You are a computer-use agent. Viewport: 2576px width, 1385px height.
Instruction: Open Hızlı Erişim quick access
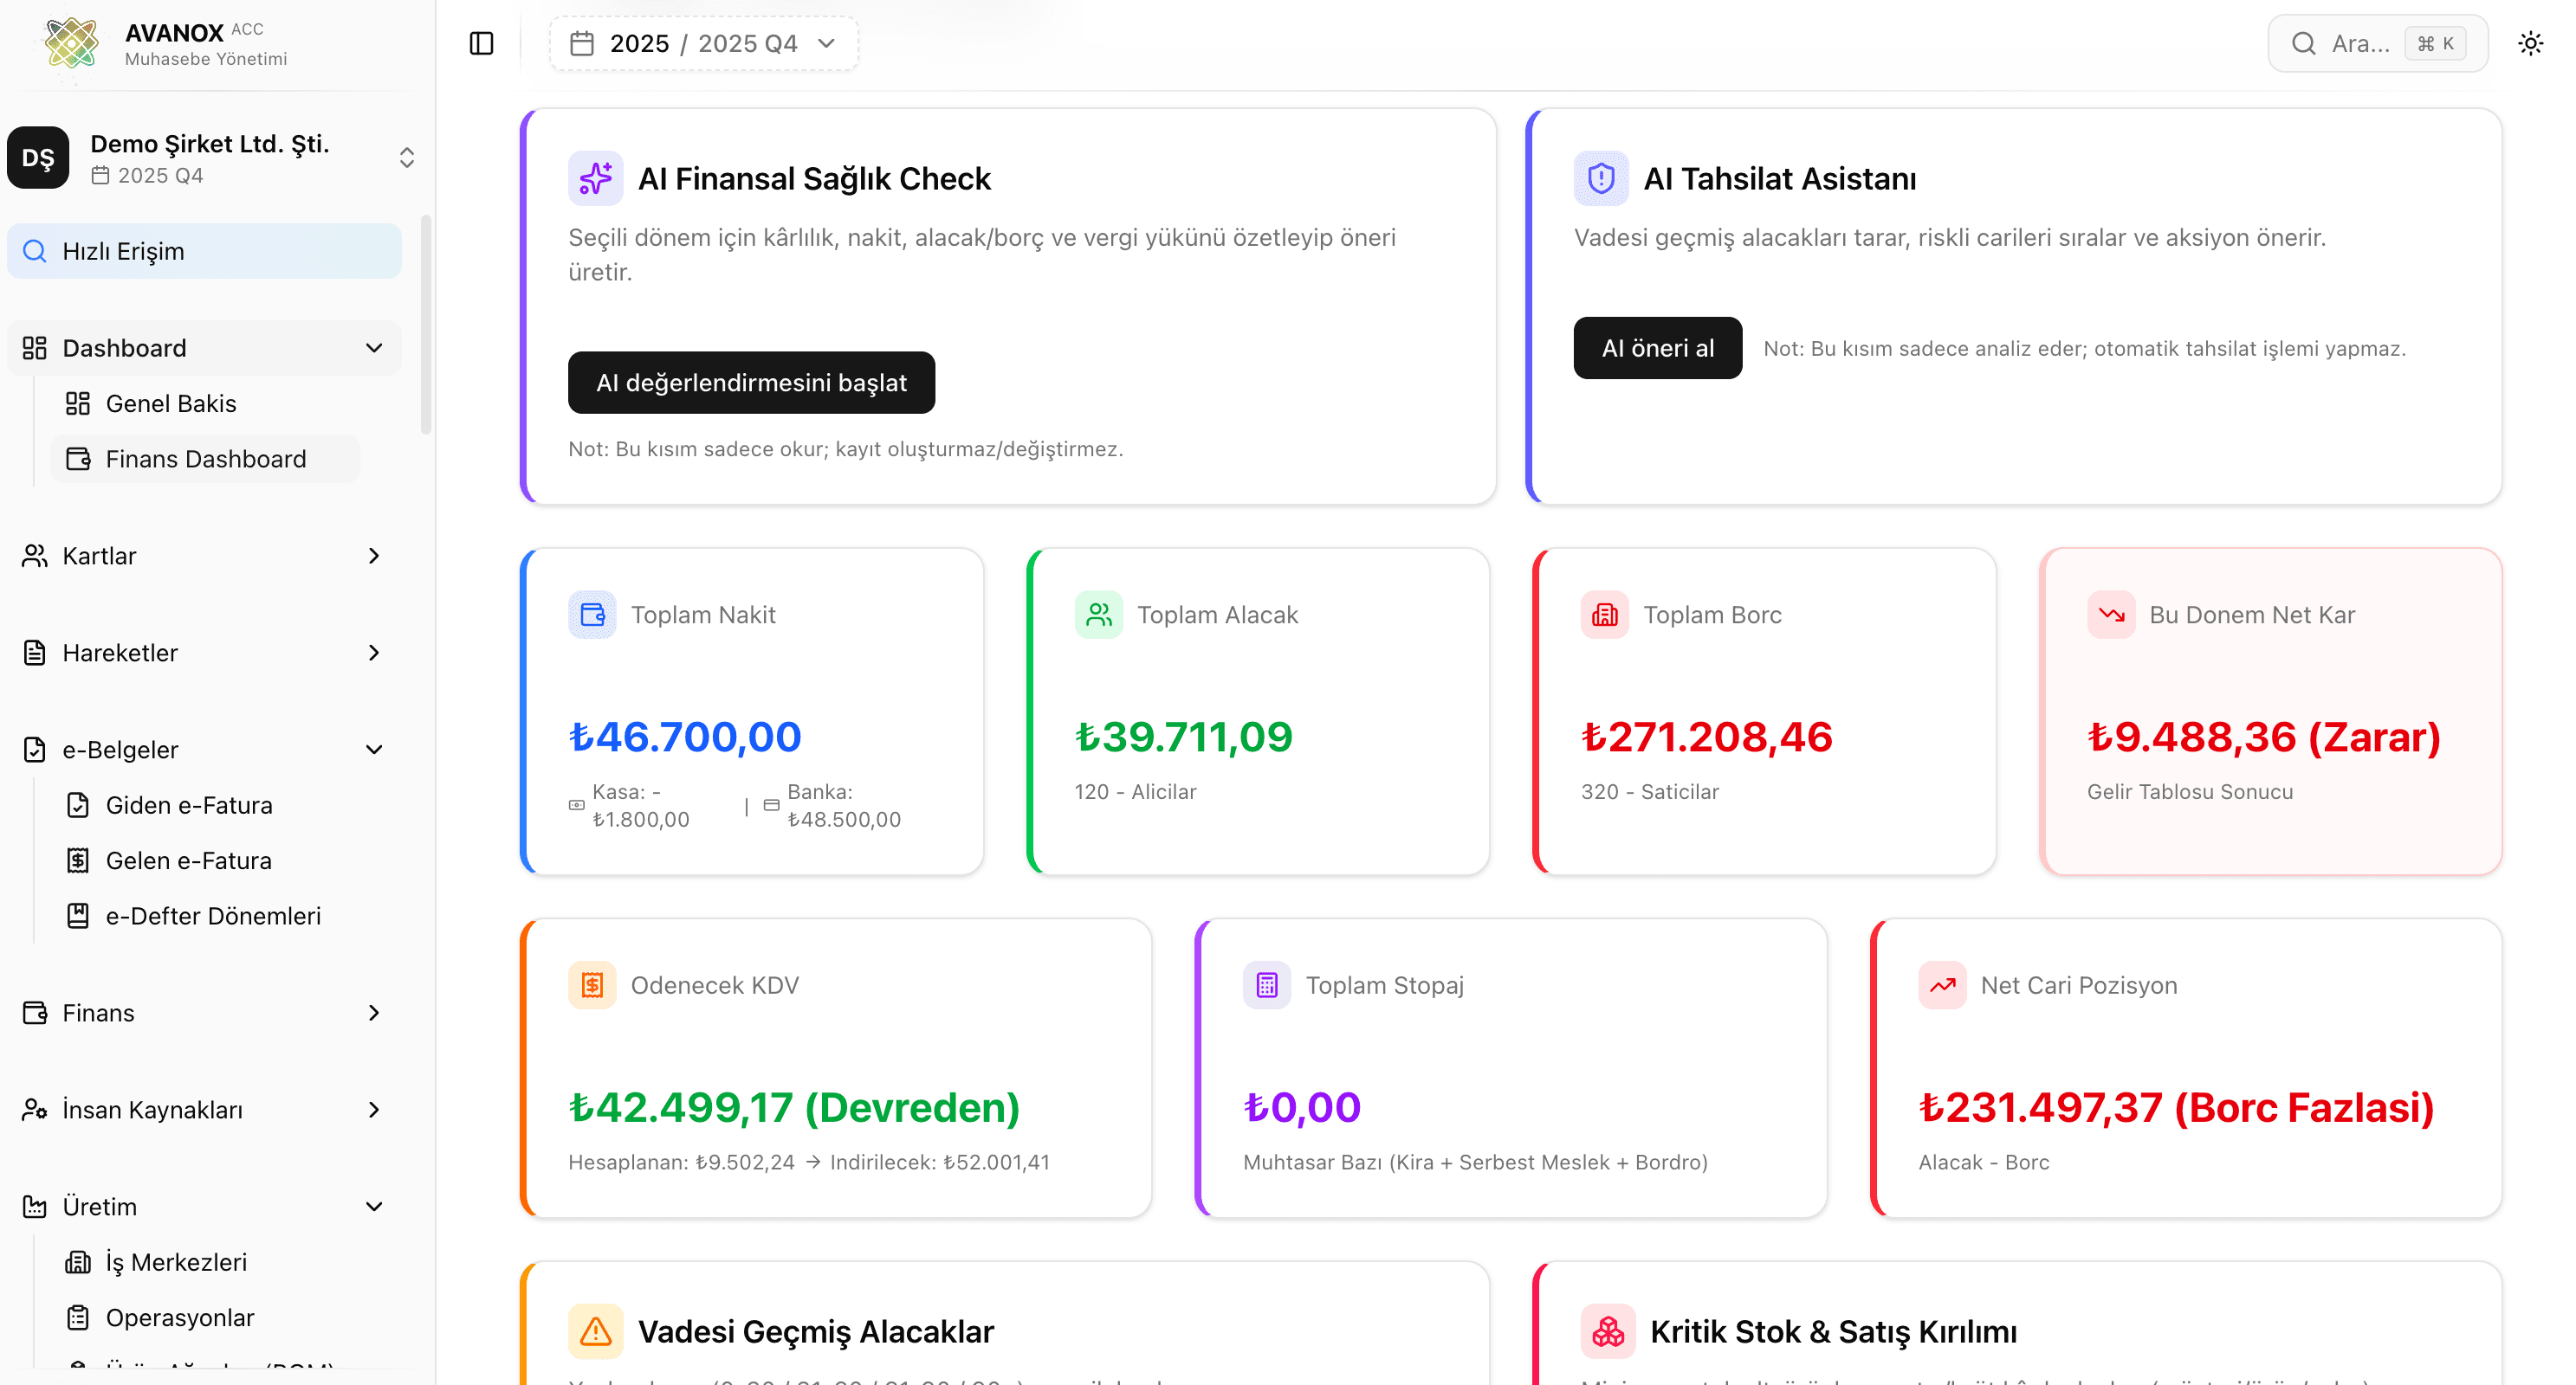(x=204, y=251)
